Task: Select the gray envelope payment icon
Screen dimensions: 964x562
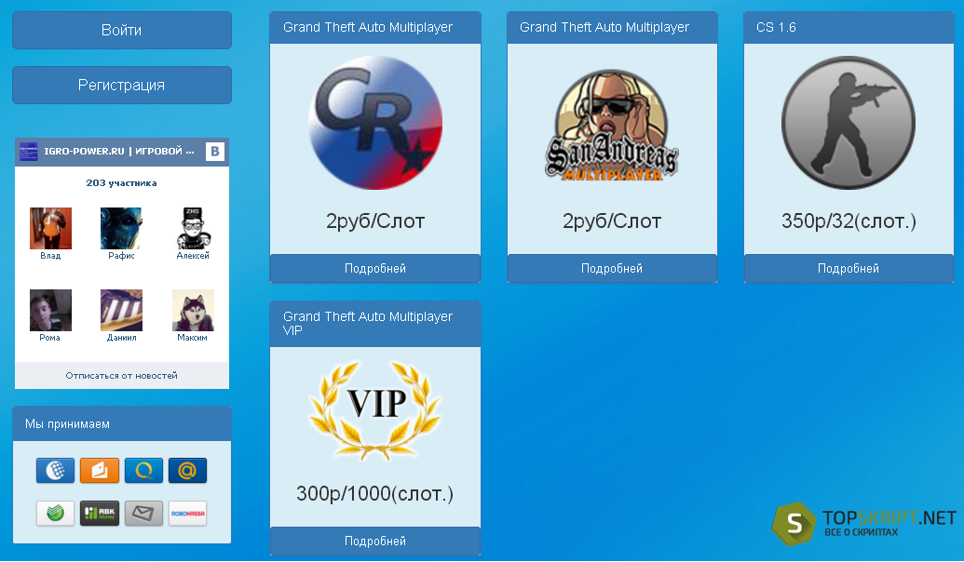Action: click(143, 513)
